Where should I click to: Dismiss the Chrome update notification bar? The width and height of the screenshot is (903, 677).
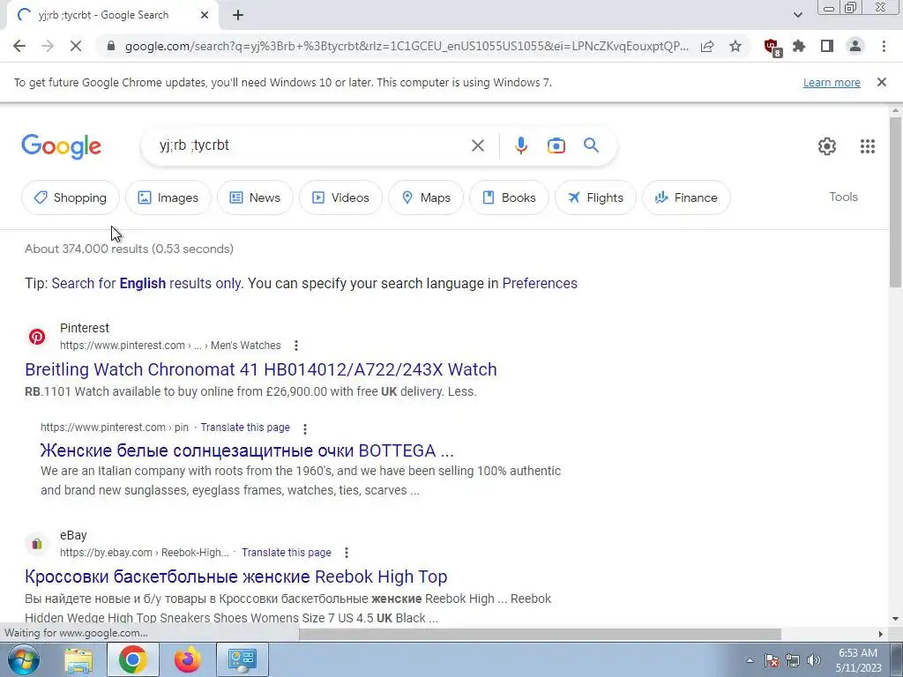[882, 82]
